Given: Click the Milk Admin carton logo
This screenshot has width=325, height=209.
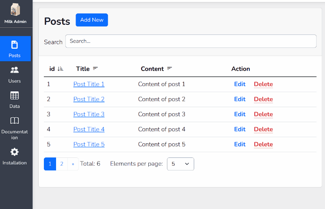Looking at the screenshot, I should (x=15, y=10).
